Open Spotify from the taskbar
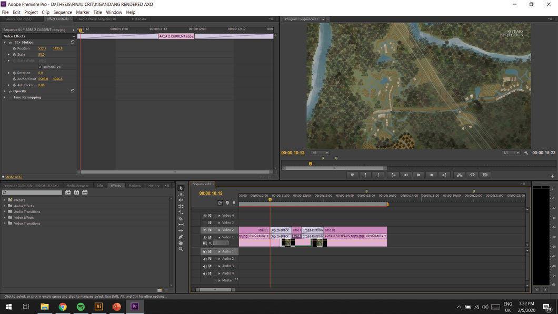558x314 pixels. tap(81, 307)
